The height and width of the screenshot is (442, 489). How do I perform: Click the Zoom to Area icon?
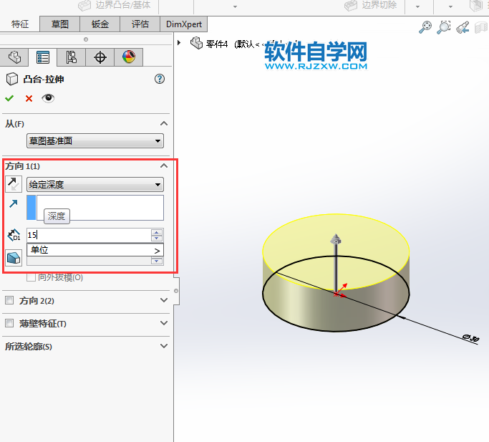click(444, 27)
